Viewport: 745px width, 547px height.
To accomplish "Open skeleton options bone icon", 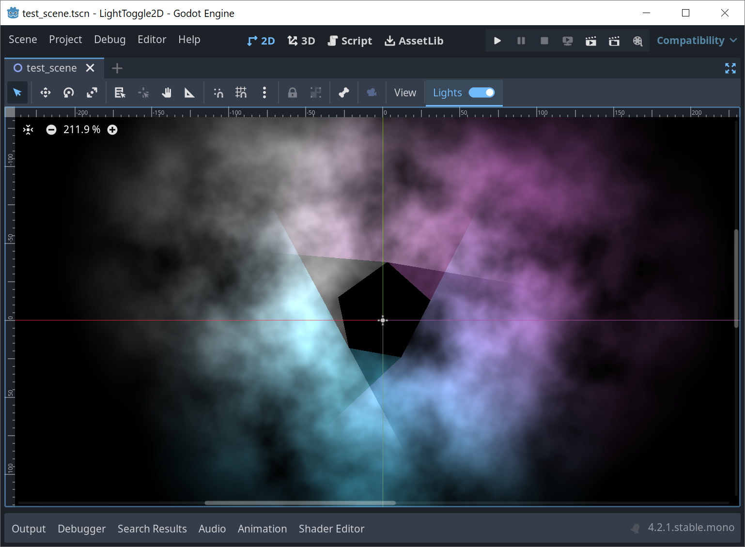I will tap(344, 92).
